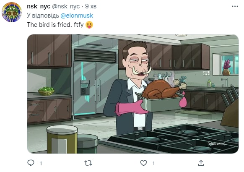
Task: Click the У відповідь reply label
Action: click(x=43, y=16)
